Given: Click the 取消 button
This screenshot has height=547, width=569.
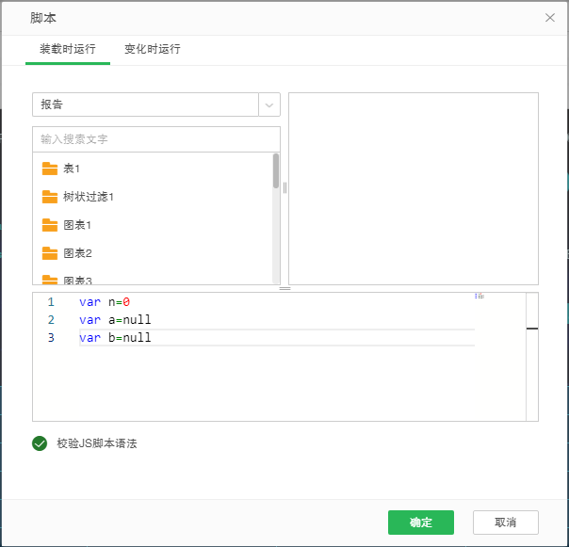Looking at the screenshot, I should tap(506, 523).
